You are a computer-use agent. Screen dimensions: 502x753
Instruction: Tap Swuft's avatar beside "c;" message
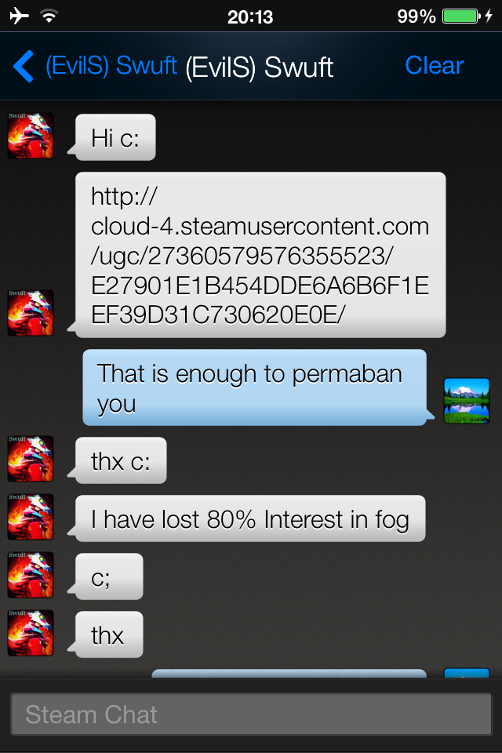(x=31, y=575)
